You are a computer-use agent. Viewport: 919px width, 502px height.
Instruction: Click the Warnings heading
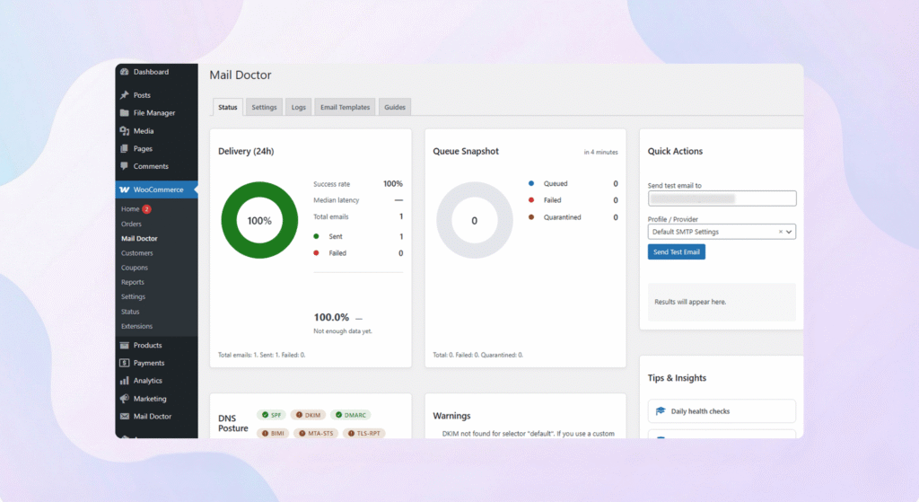(x=451, y=416)
